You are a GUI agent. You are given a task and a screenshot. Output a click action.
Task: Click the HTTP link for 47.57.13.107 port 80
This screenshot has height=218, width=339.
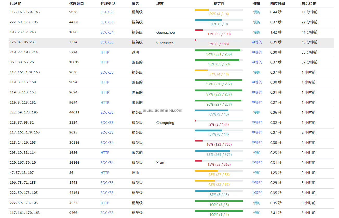[x=105, y=173]
